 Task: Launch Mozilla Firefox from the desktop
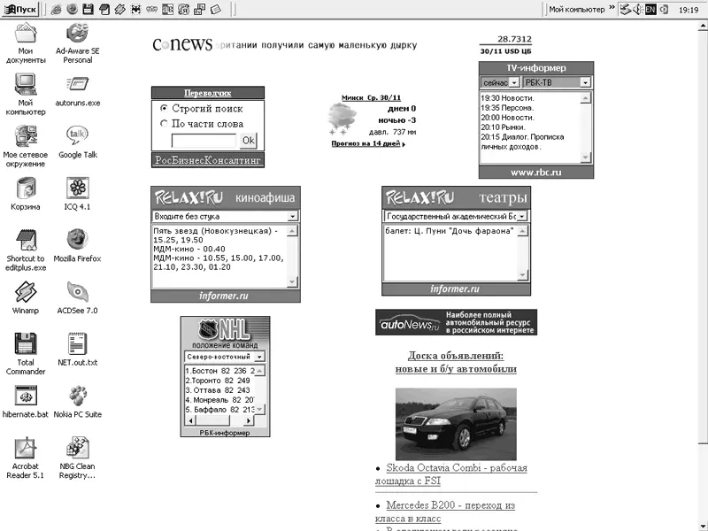coord(77,240)
